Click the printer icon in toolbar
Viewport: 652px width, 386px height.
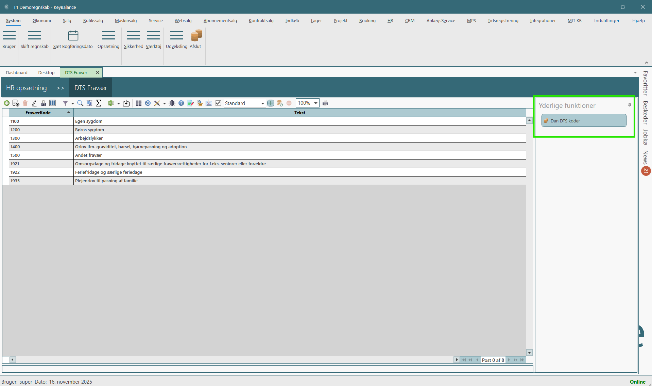click(x=325, y=103)
